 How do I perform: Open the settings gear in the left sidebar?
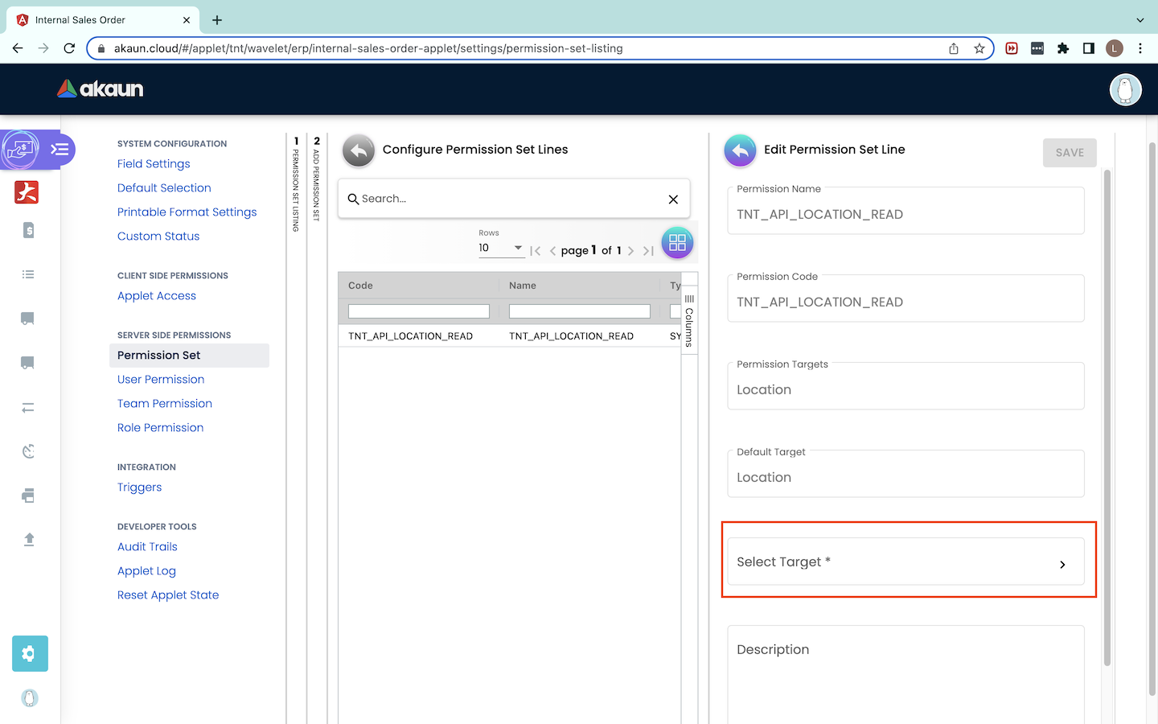(x=30, y=653)
